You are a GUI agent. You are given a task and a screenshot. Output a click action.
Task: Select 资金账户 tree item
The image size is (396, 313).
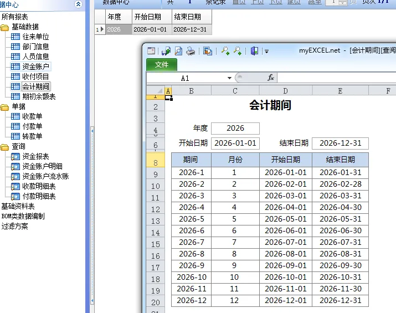pos(35,66)
